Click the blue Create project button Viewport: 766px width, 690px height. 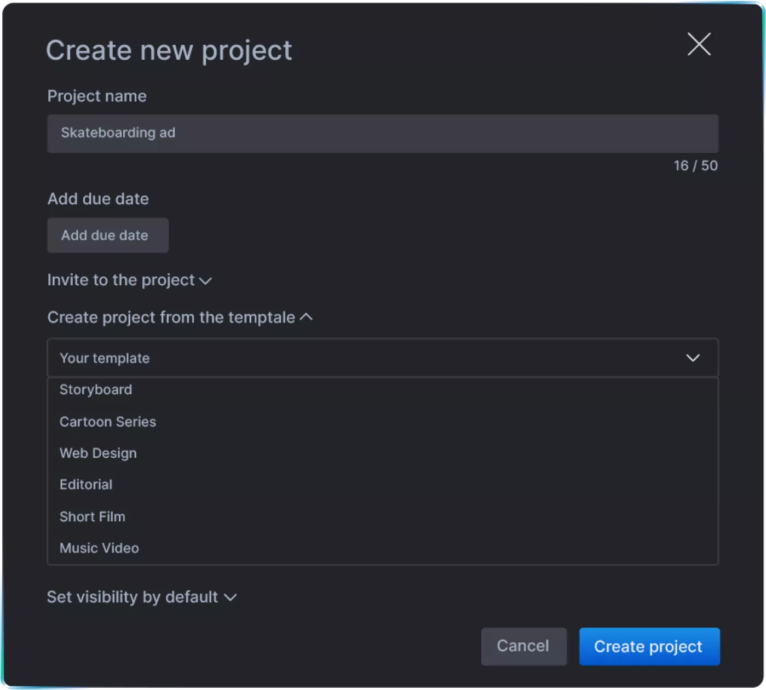[x=649, y=646]
